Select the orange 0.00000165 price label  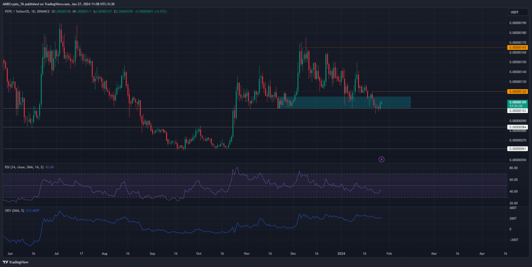click(517, 47)
